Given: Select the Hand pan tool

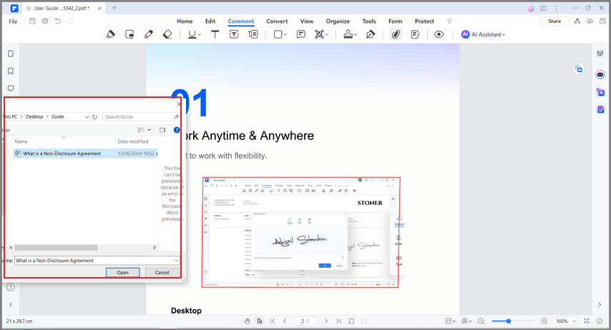Looking at the screenshot, I should [247, 321].
